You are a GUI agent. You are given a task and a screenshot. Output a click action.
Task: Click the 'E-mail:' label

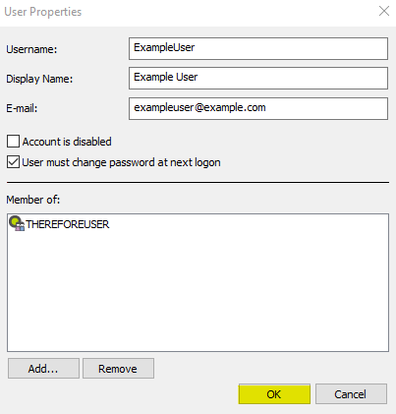pyautogui.click(x=22, y=108)
